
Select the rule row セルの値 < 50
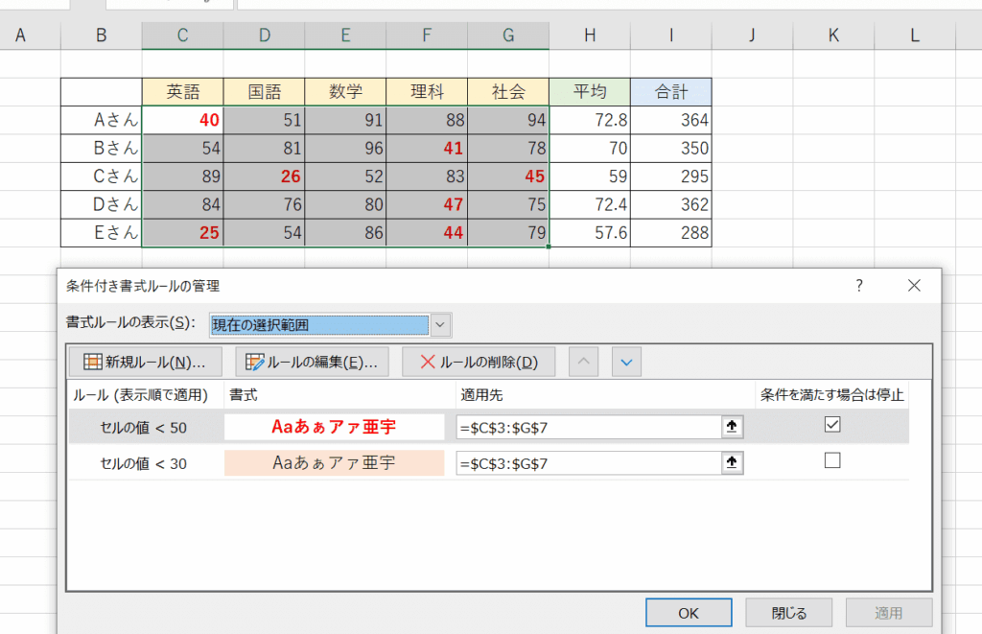click(x=144, y=427)
